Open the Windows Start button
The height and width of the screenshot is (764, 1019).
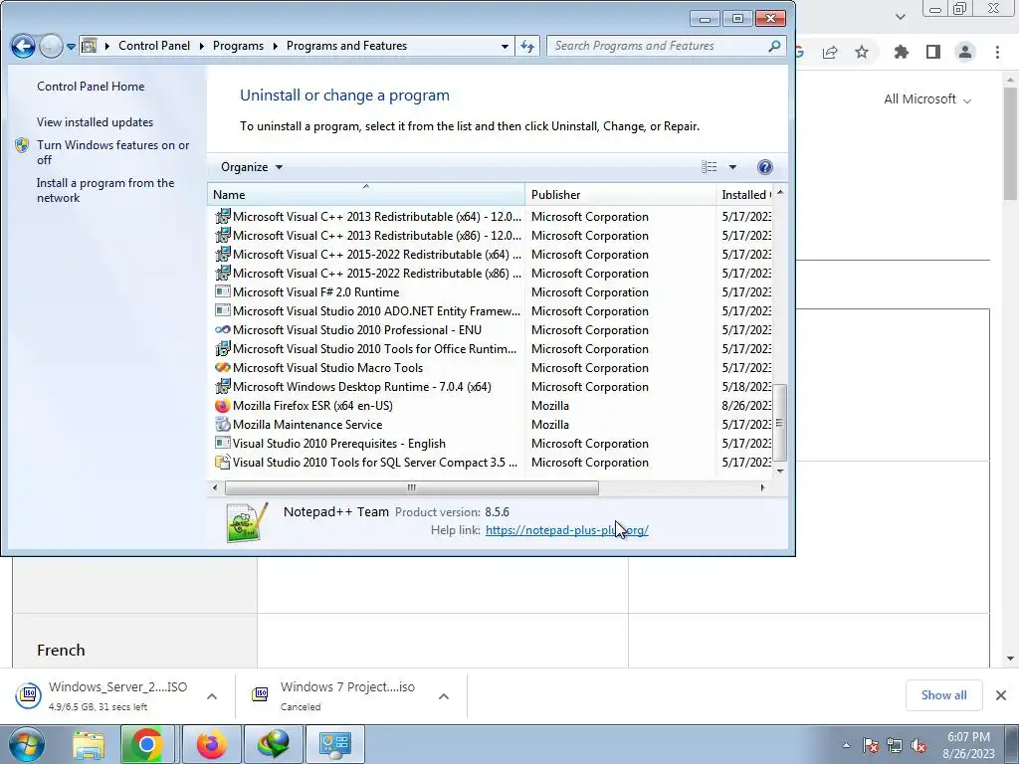[27, 744]
